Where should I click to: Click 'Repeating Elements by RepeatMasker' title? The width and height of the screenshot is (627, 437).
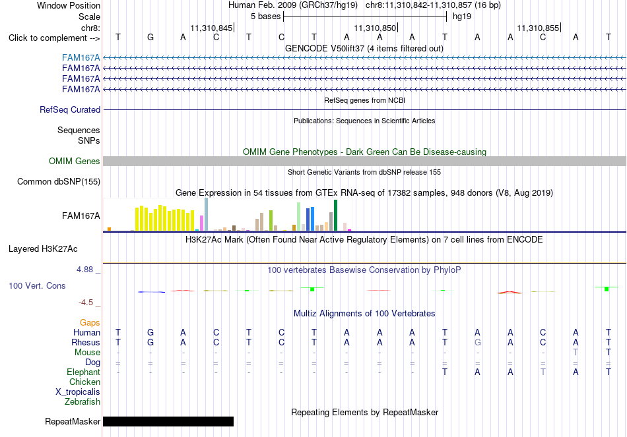(x=364, y=412)
